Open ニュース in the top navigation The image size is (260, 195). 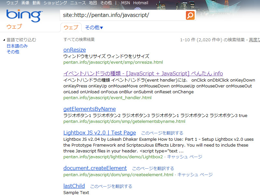click(78, 3)
